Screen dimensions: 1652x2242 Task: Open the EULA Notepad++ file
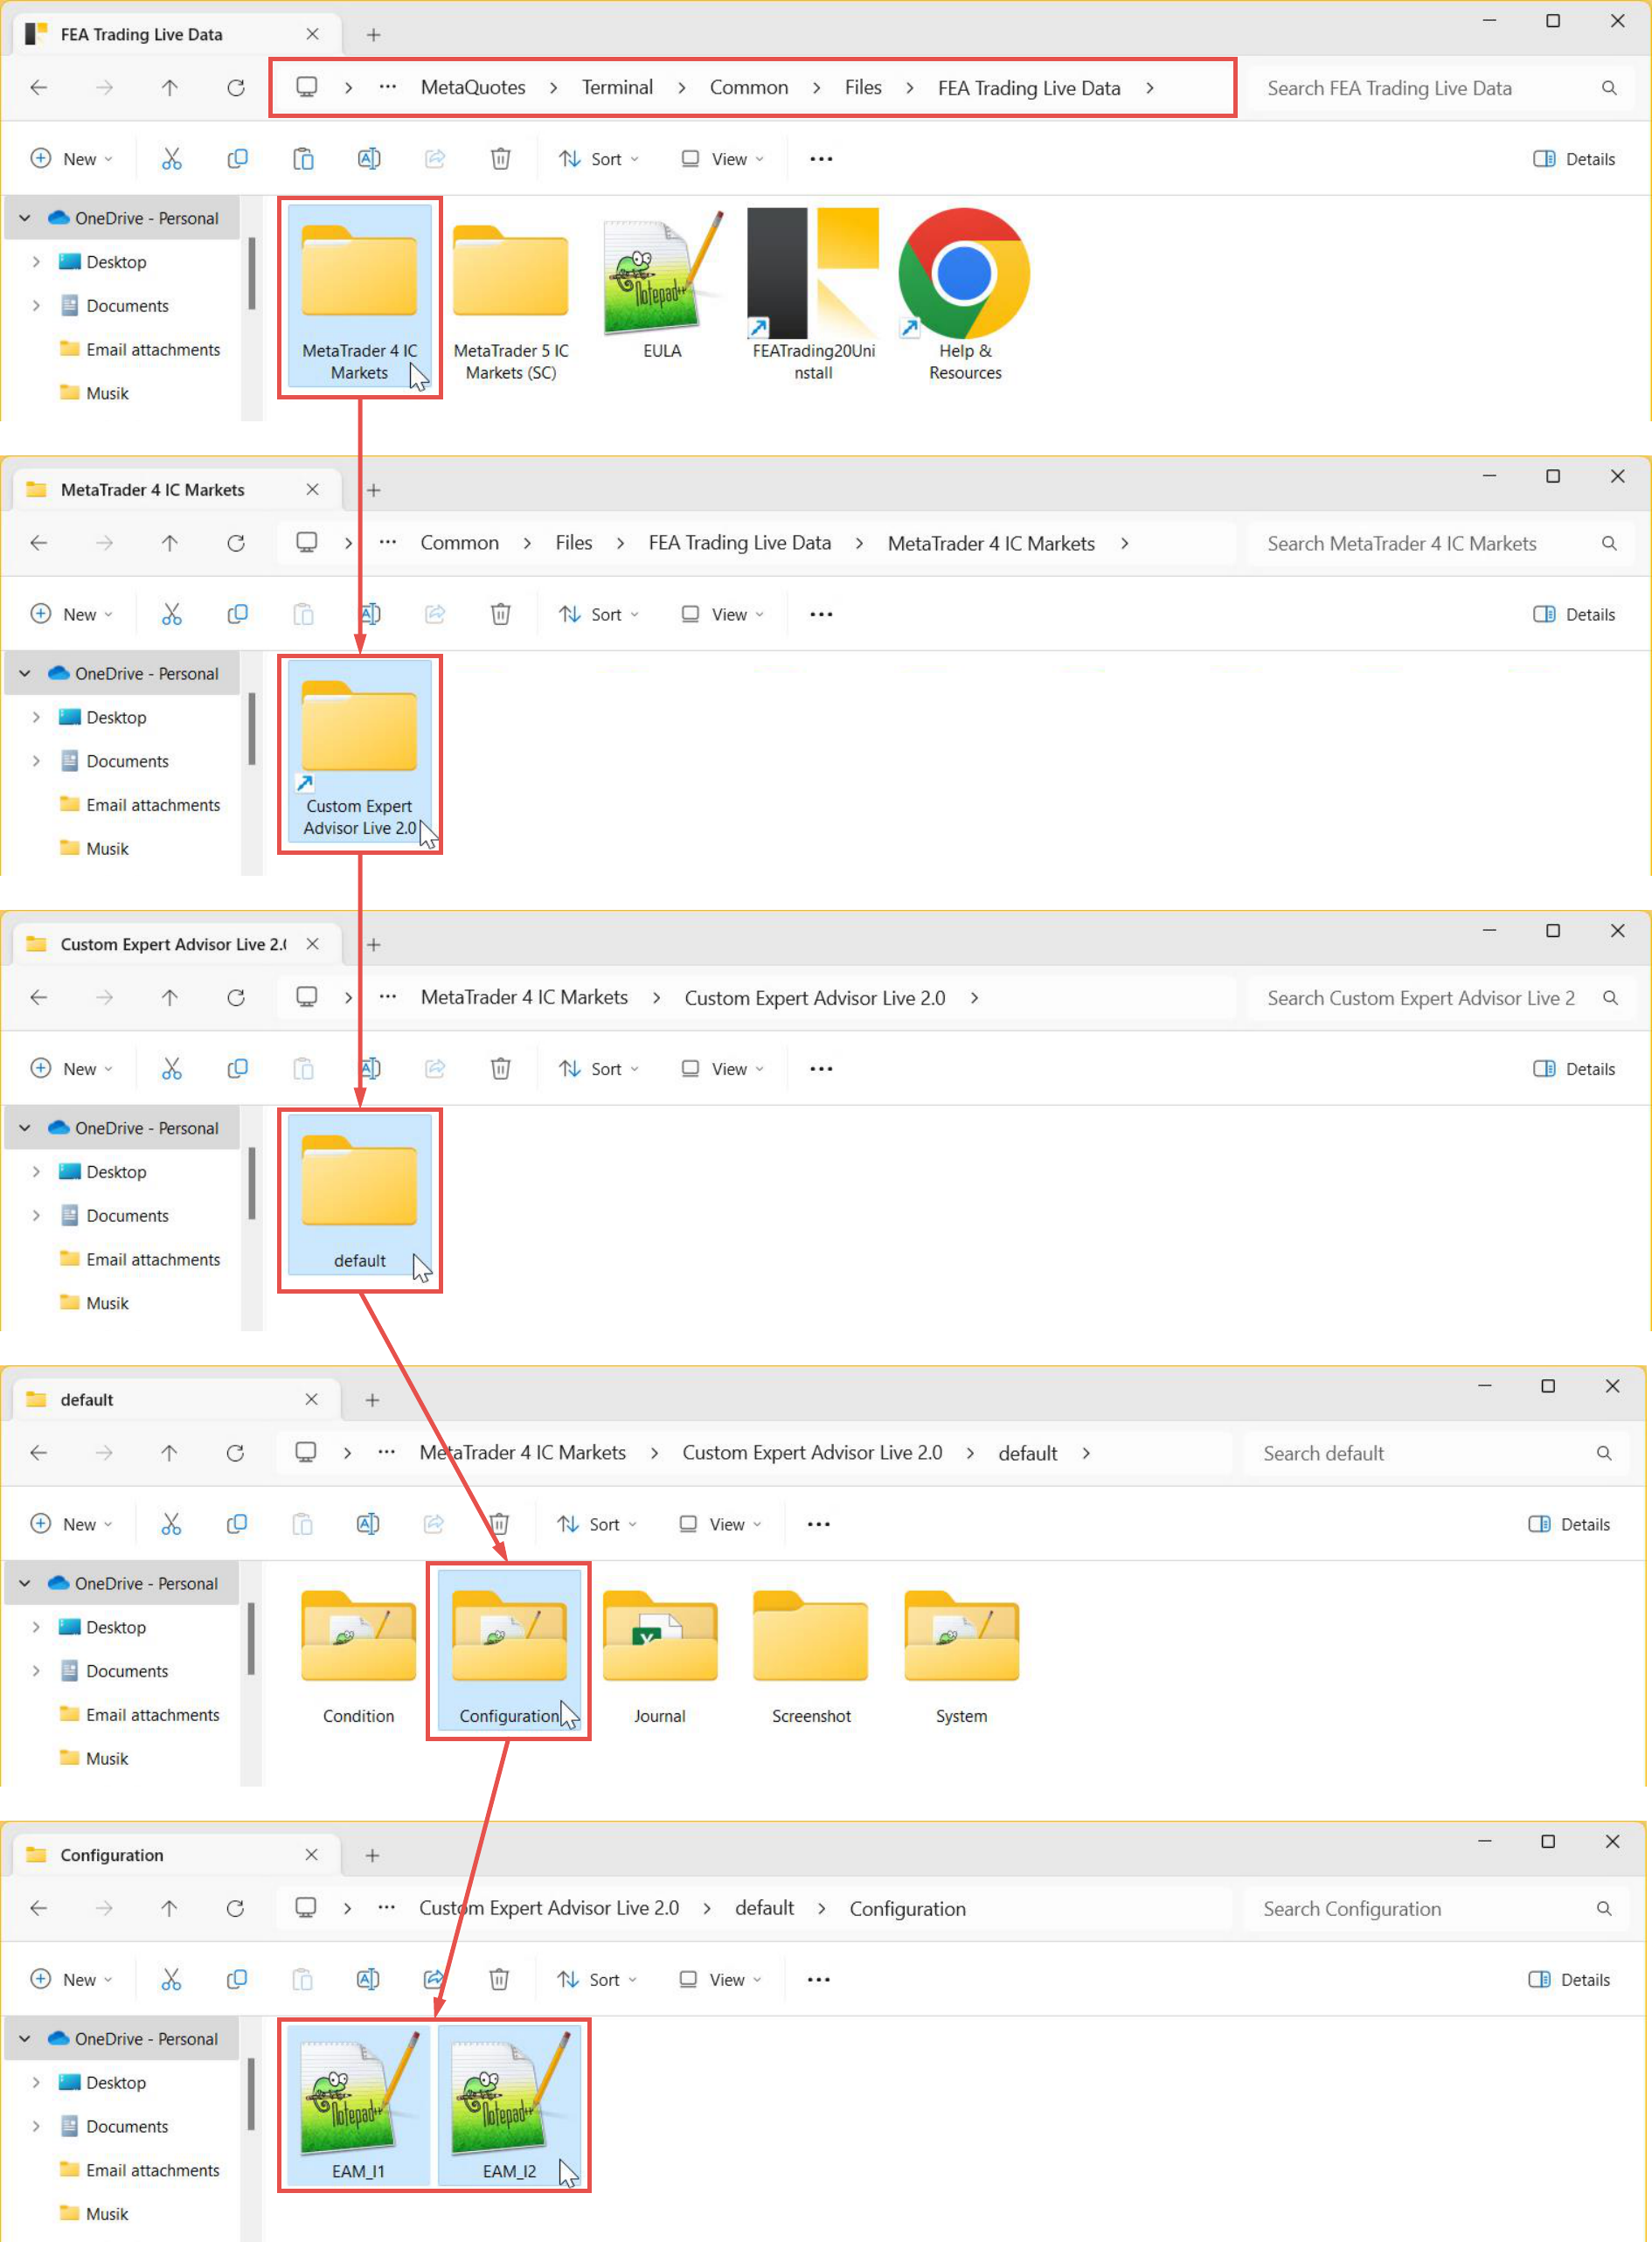tap(662, 285)
